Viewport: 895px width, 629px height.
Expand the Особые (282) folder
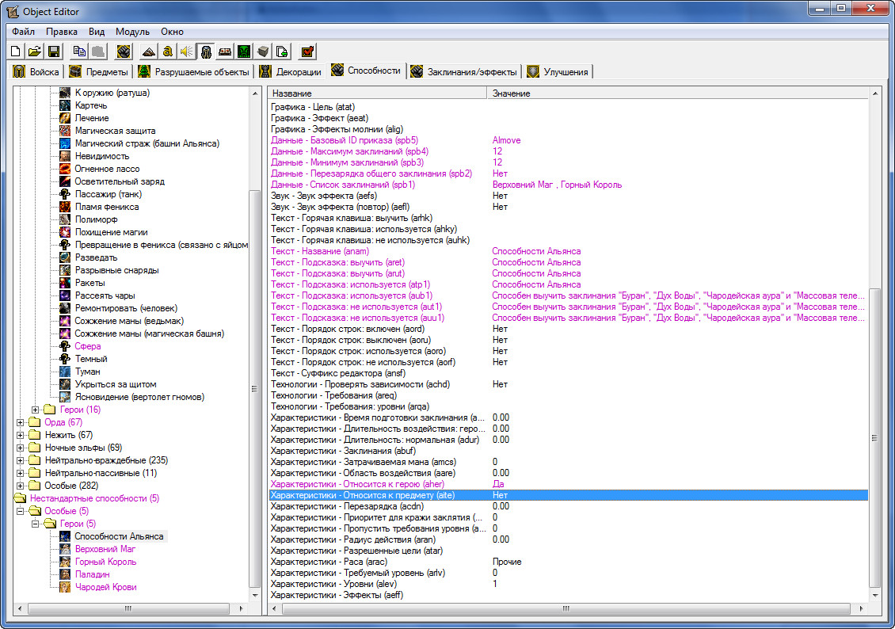pos(20,486)
